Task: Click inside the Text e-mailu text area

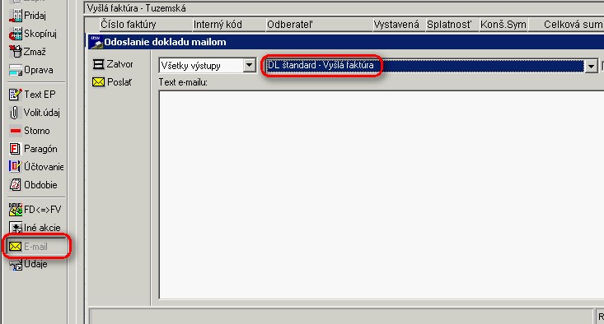Action: 382,195
